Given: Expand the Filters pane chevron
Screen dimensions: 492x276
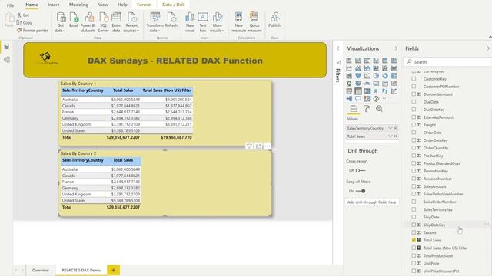Looking at the screenshot, I should 338,48.
